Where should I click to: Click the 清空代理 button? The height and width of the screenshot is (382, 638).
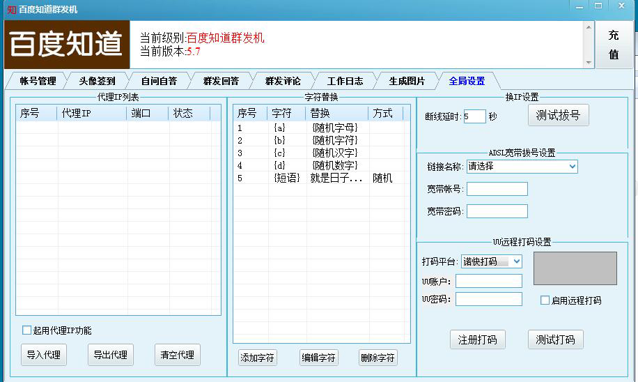point(178,355)
